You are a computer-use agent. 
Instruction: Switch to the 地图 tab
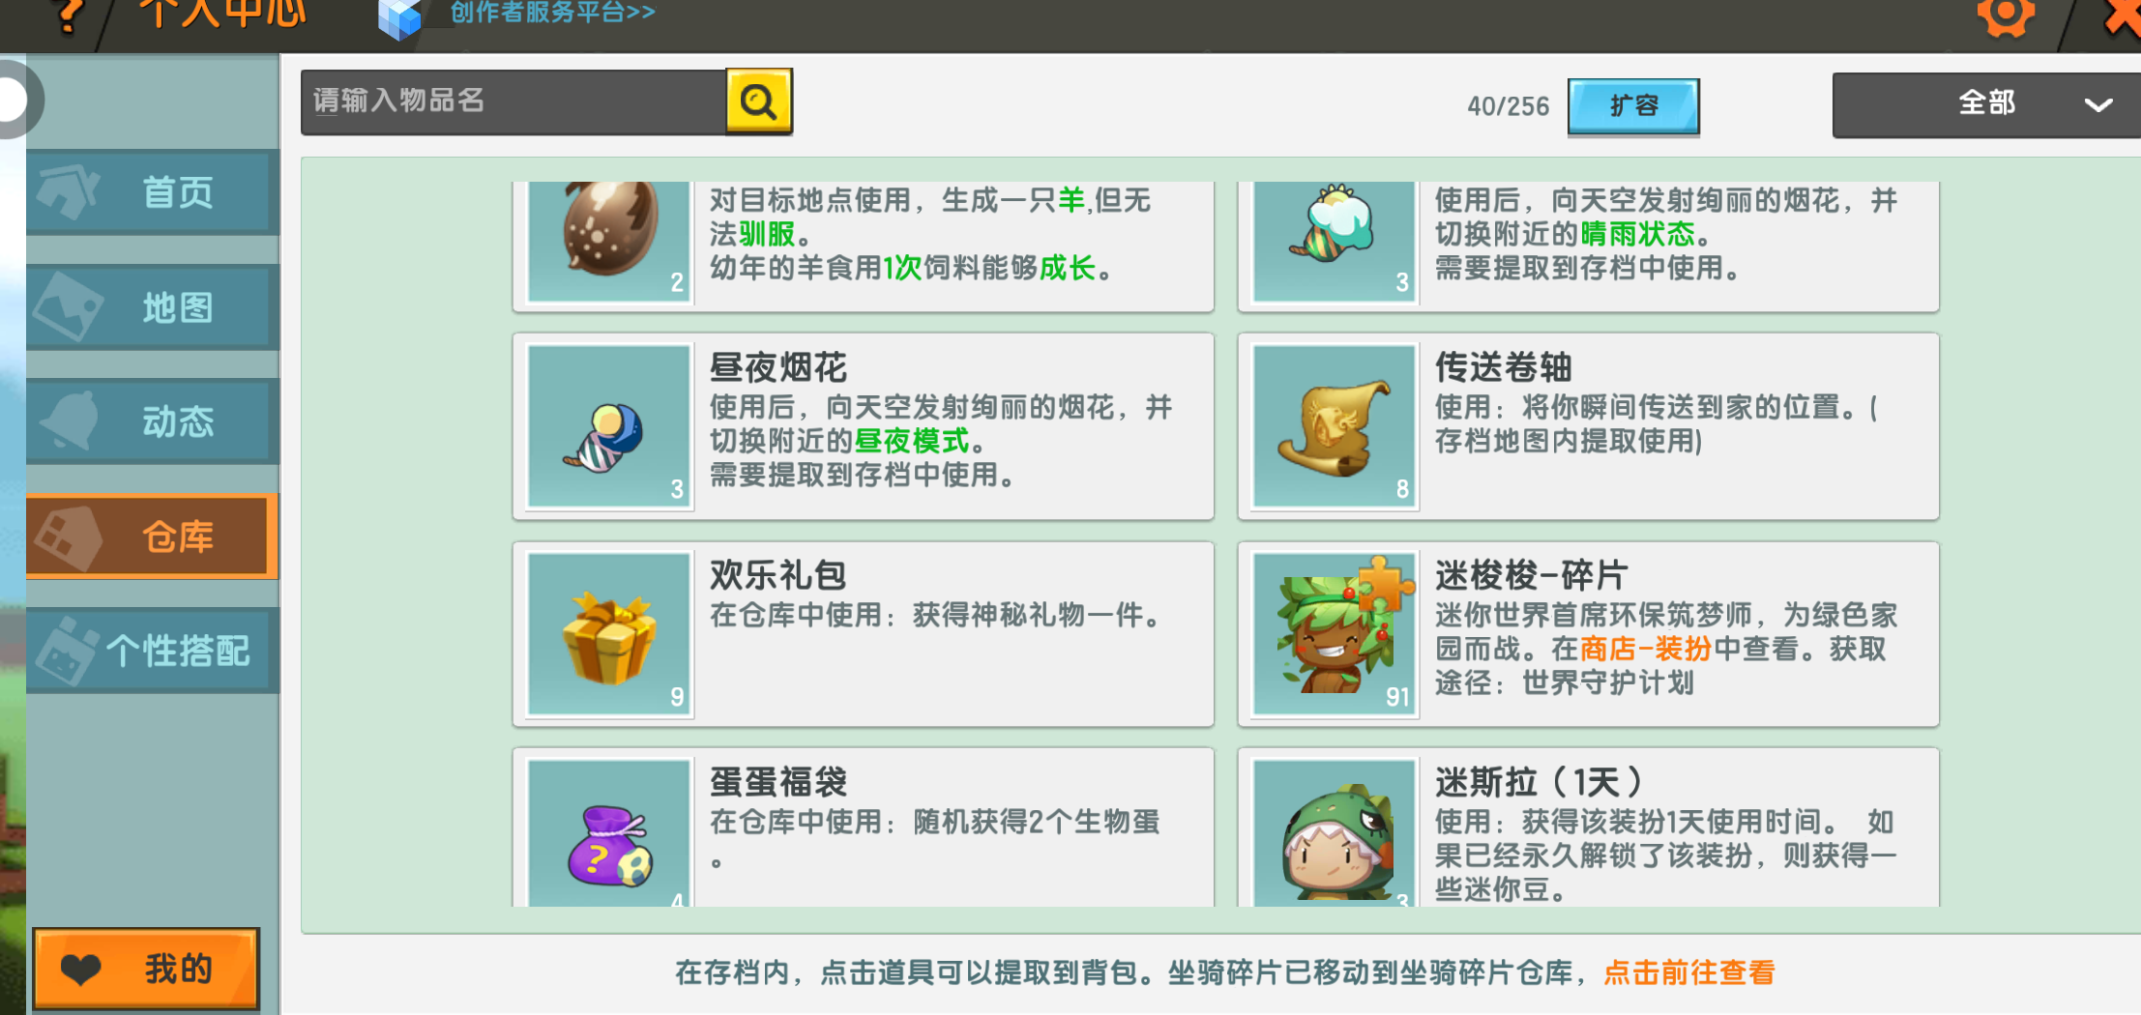[x=153, y=307]
